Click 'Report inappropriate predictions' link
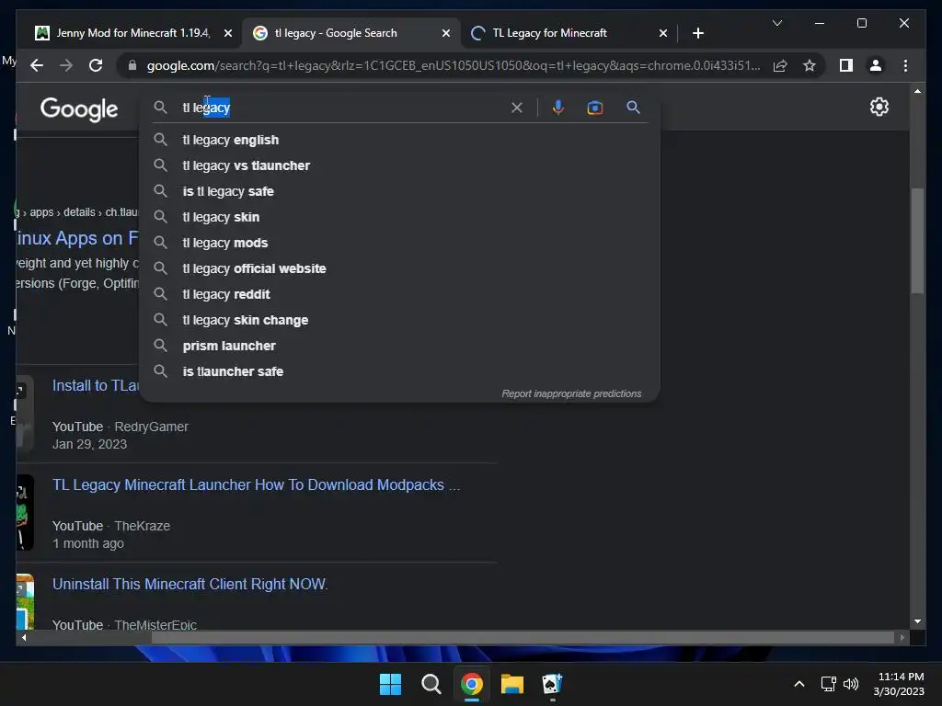Screen dimensions: 942x706 tap(571, 393)
